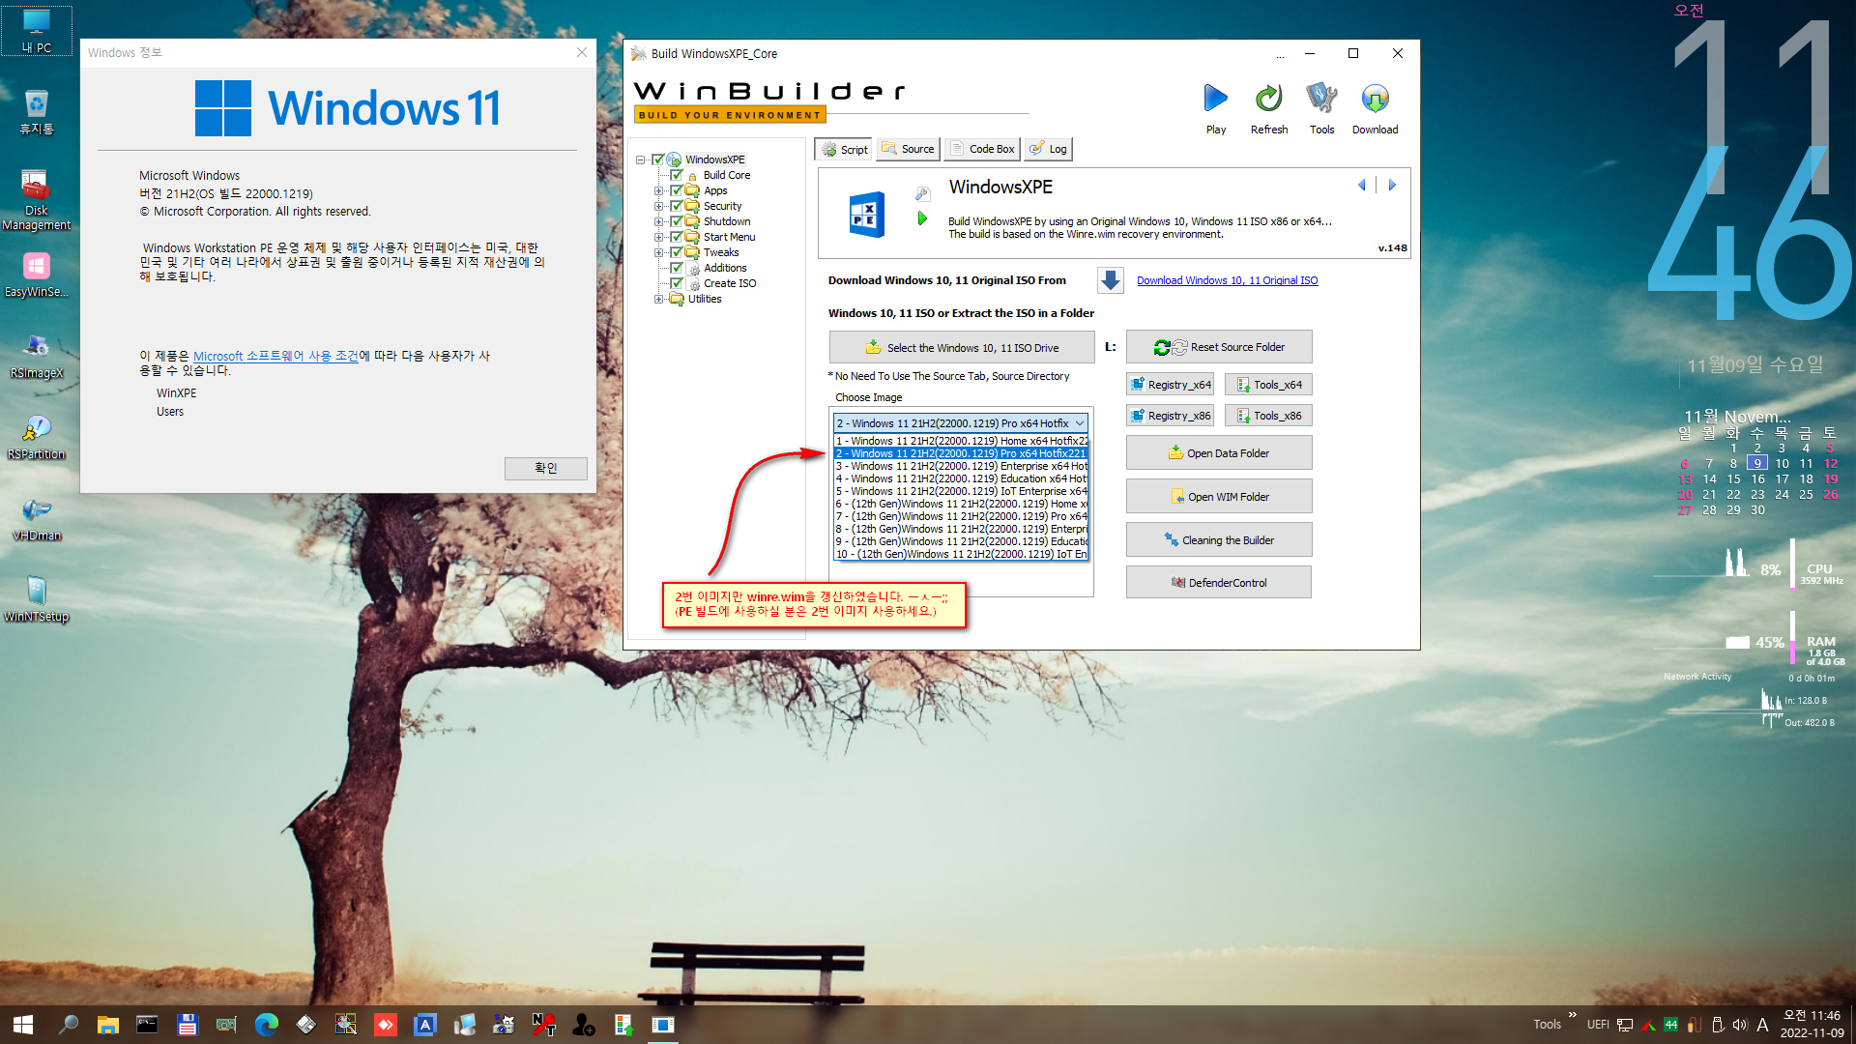Uncheck the Tweaks folder checkbox
Viewport: 1856px width, 1044px height.
(x=677, y=252)
